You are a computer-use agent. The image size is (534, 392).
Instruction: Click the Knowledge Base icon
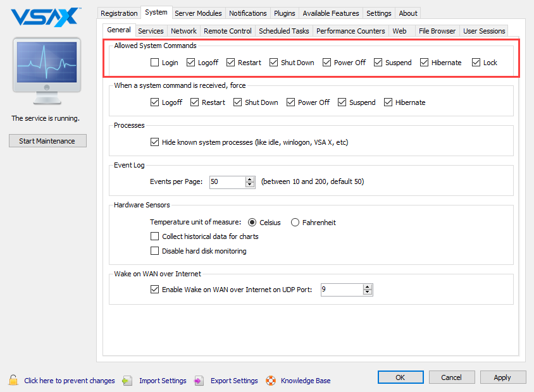[271, 381]
